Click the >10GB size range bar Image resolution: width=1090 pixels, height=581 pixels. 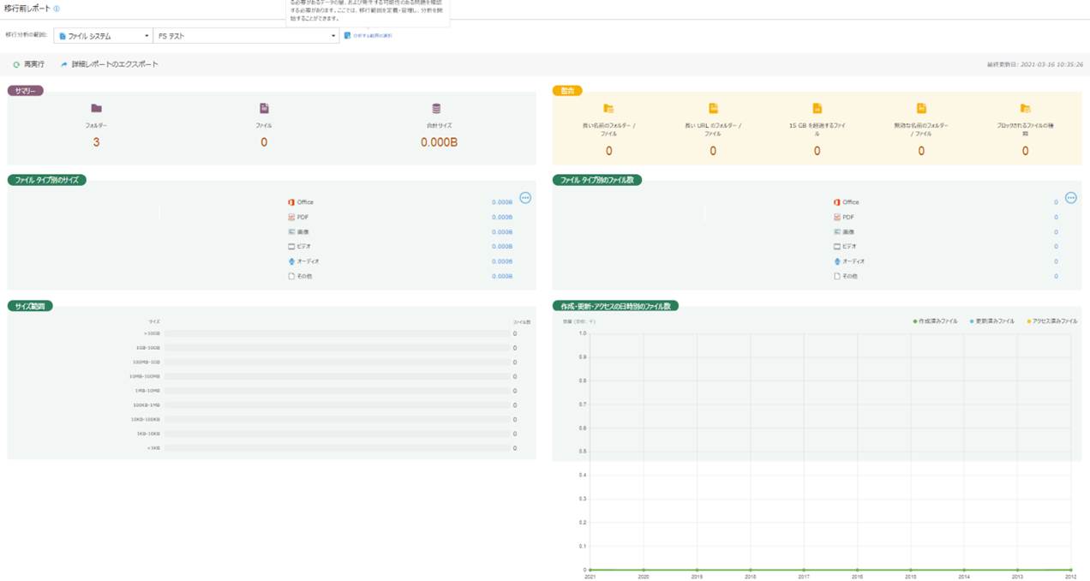337,333
